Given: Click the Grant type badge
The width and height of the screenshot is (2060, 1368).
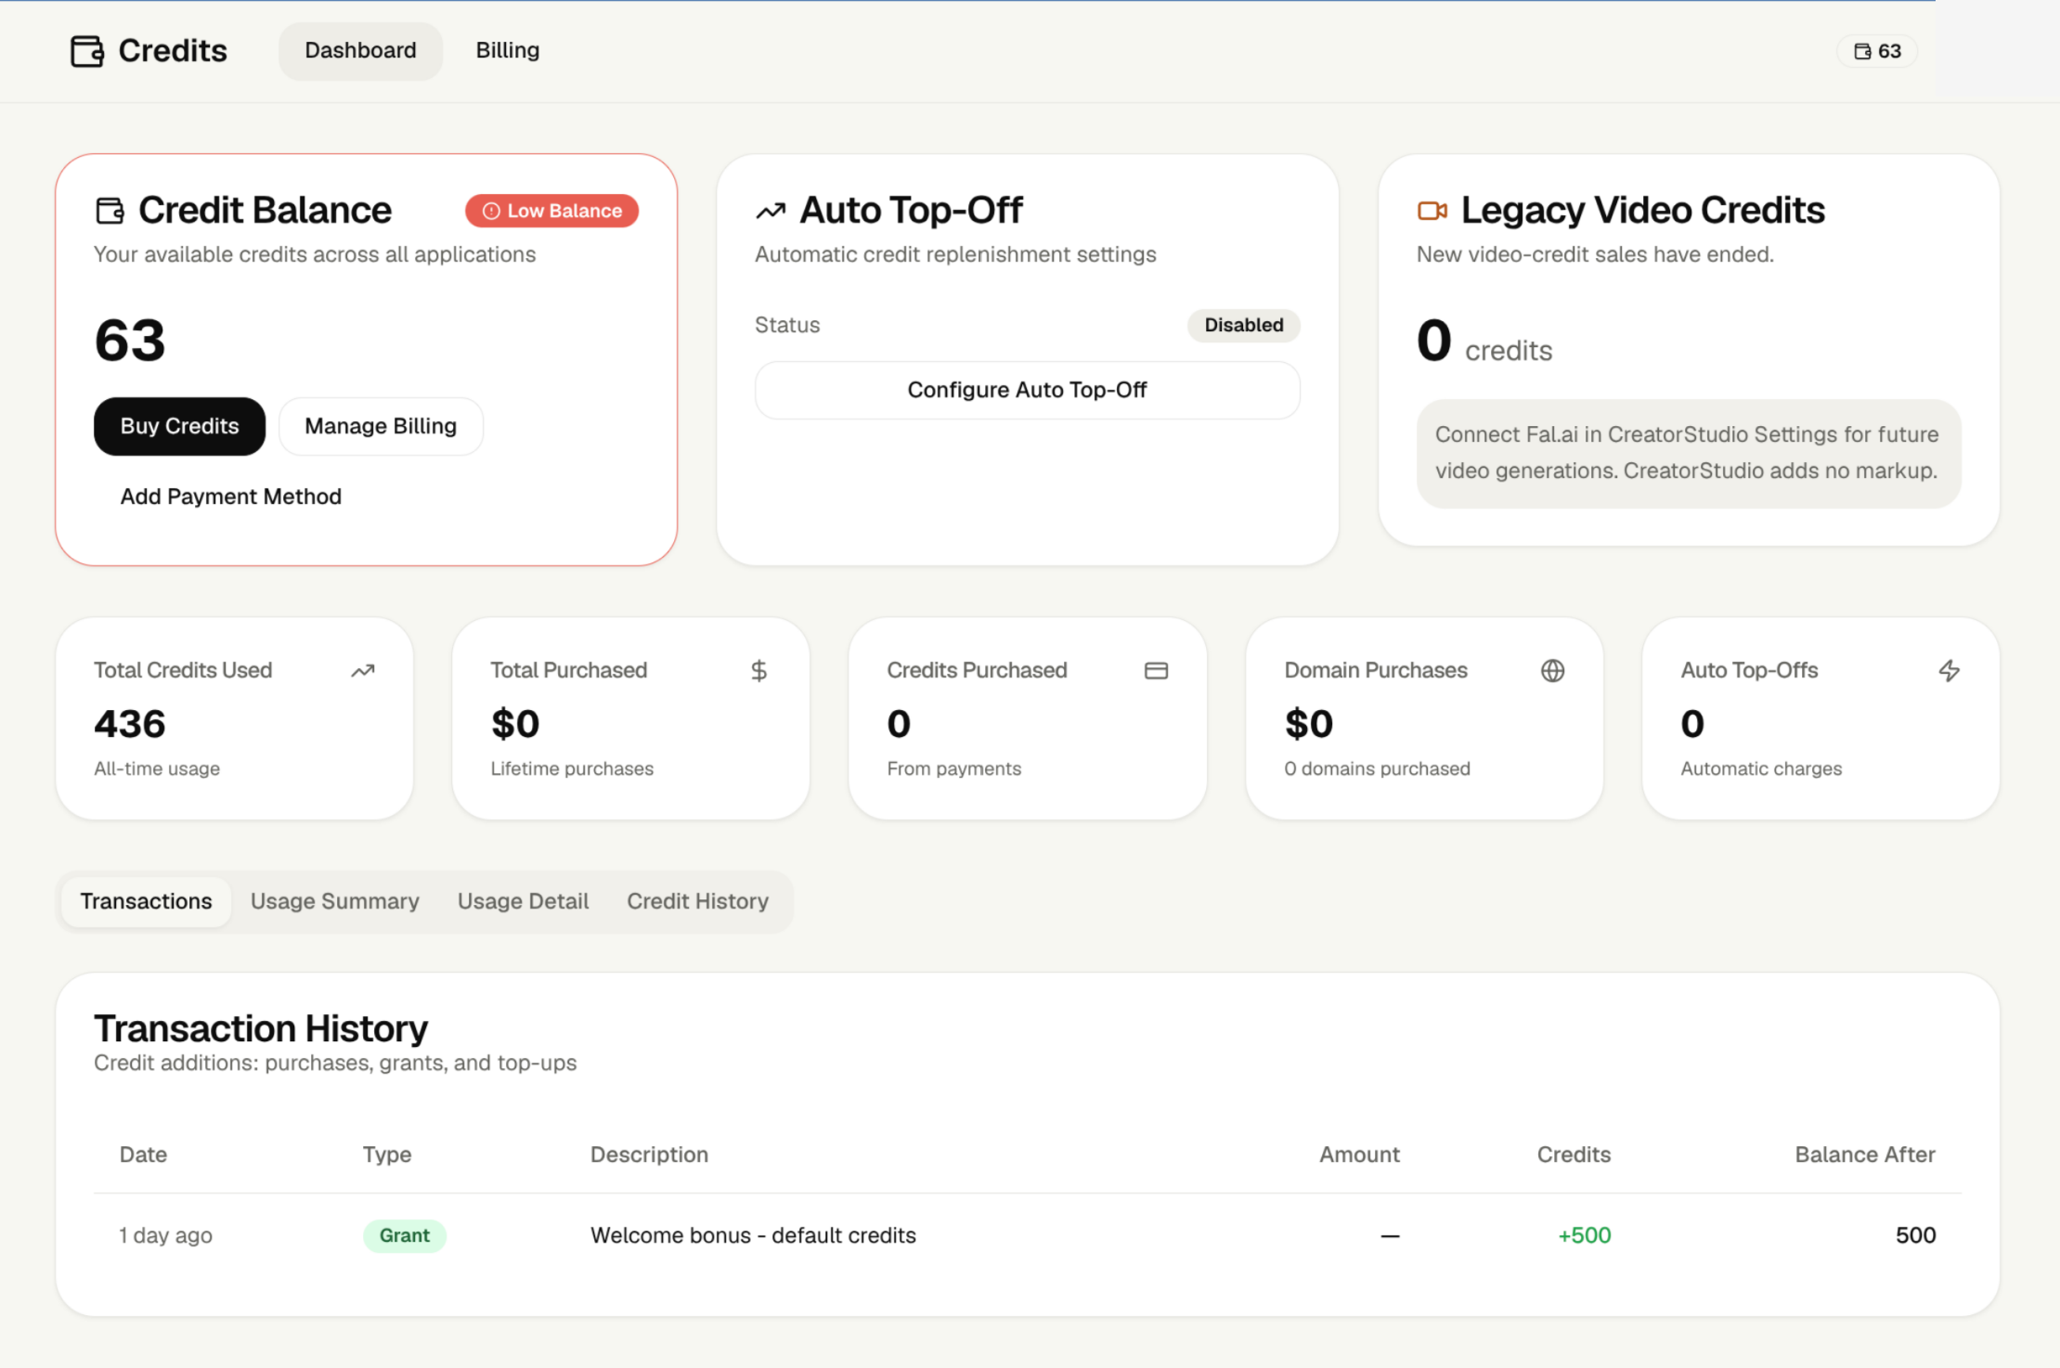Looking at the screenshot, I should (x=404, y=1235).
